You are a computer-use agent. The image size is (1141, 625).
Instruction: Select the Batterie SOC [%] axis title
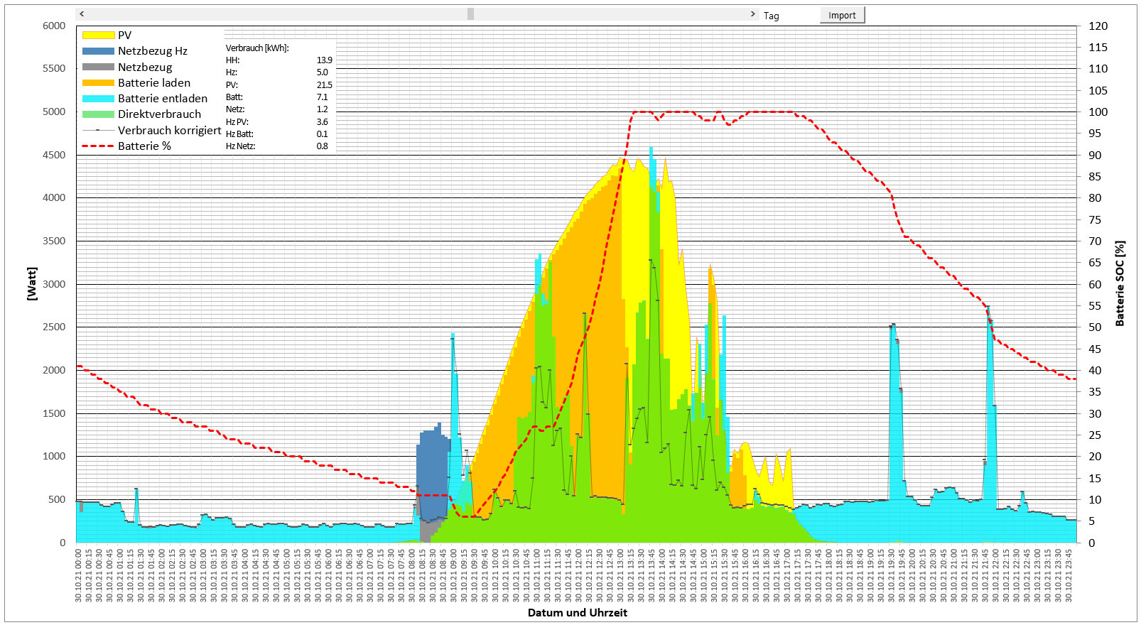pos(1120,283)
